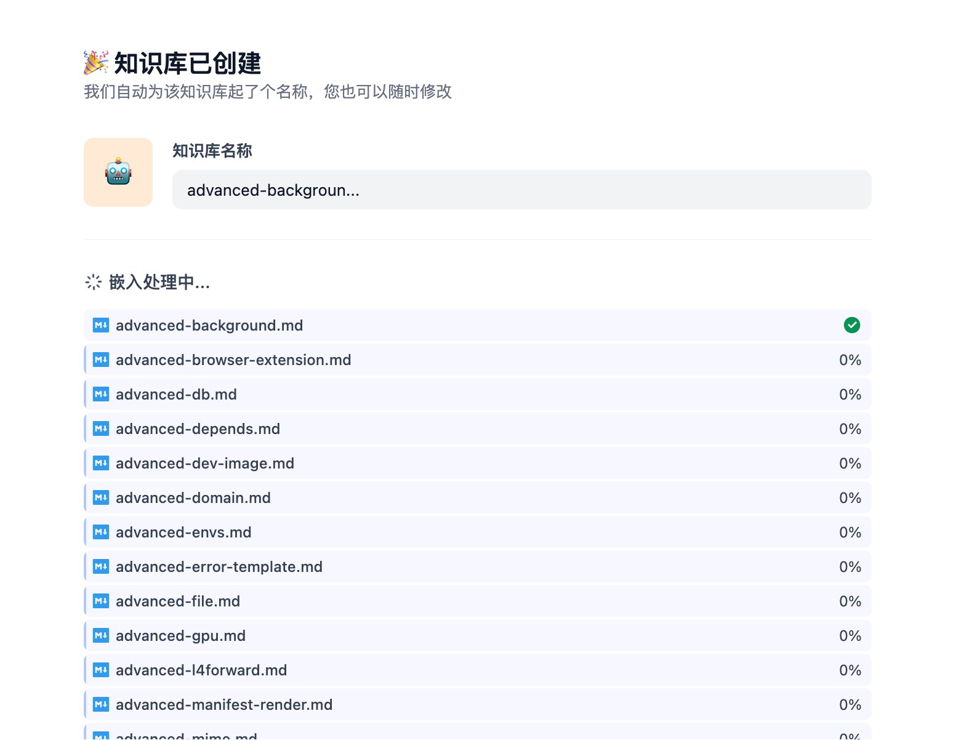Click the markdown icon of advanced-background.md
Screen dimensions: 953x740
point(101,325)
